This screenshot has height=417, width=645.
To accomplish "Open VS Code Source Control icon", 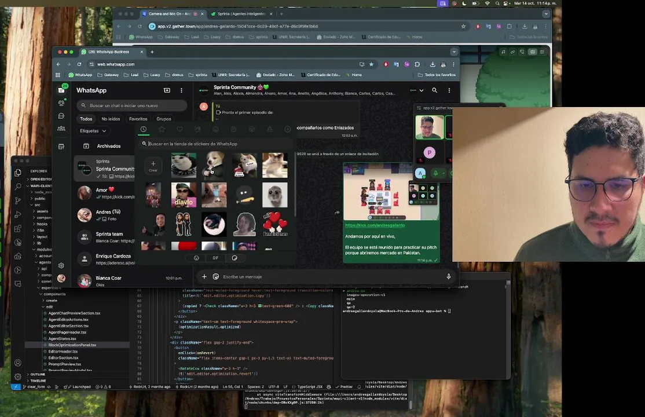I will (x=18, y=200).
